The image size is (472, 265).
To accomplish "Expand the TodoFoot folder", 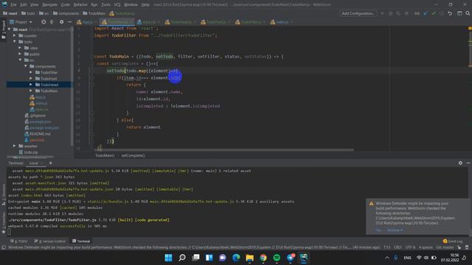I will click(31, 79).
